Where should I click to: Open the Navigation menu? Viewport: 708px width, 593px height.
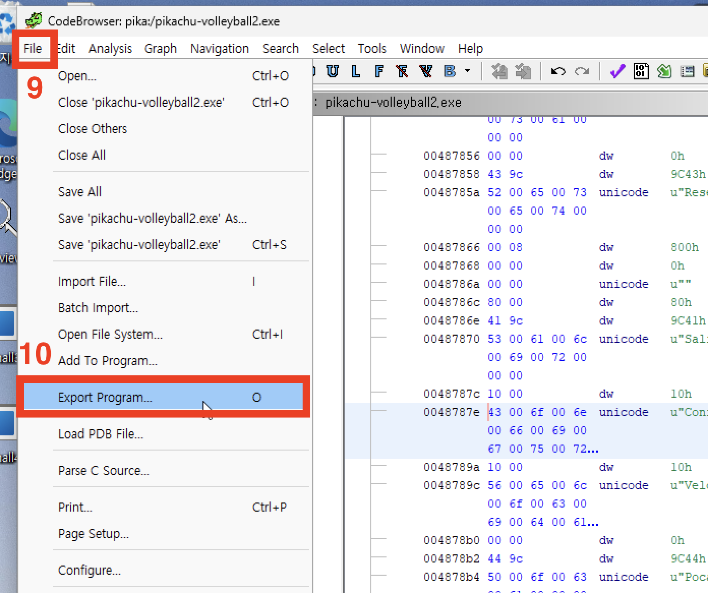coord(220,48)
